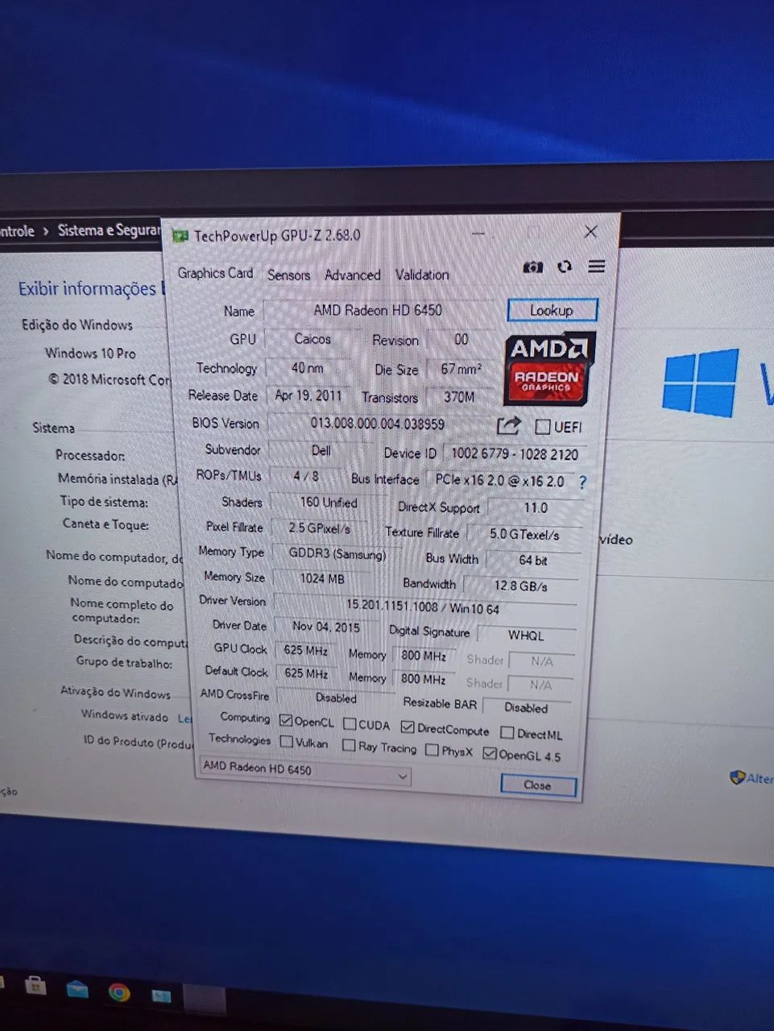Click the GPU field showing Caicos
Image resolution: width=774 pixels, height=1031 pixels.
312,339
